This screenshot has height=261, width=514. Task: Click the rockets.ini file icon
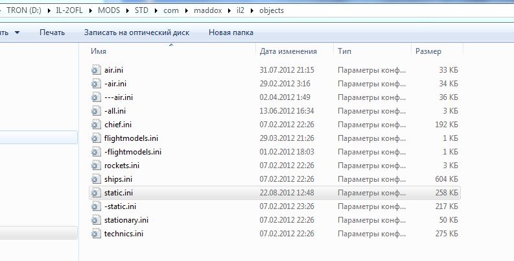96,166
